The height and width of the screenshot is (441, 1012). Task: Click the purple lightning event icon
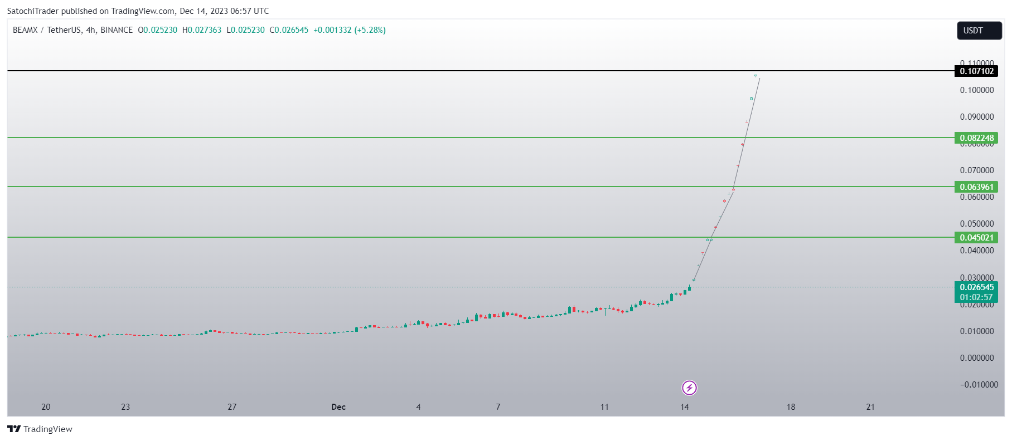click(x=689, y=388)
